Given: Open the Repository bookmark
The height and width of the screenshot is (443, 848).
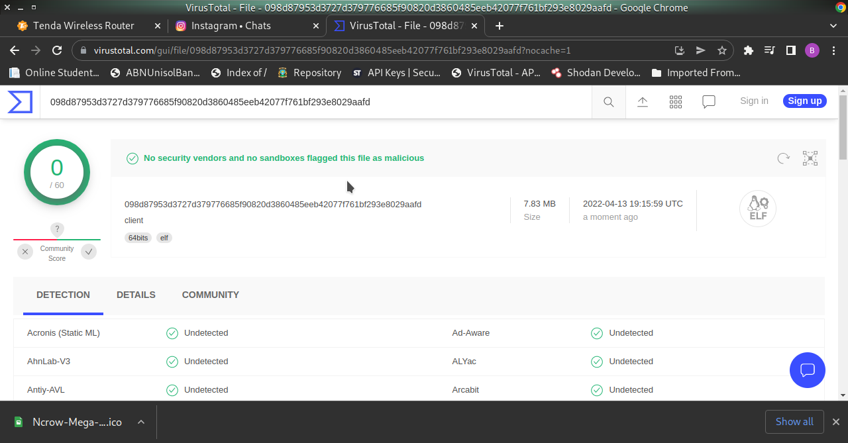Looking at the screenshot, I should (x=309, y=73).
